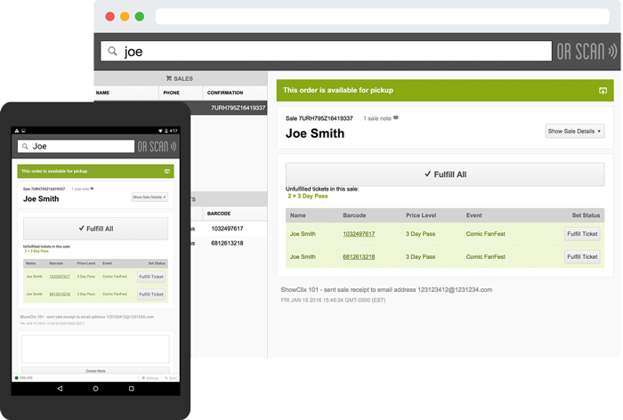Fulfill ticket with barcode 1032497617 on desktop
Image resolution: width=623 pixels, height=420 pixels.
click(x=582, y=234)
